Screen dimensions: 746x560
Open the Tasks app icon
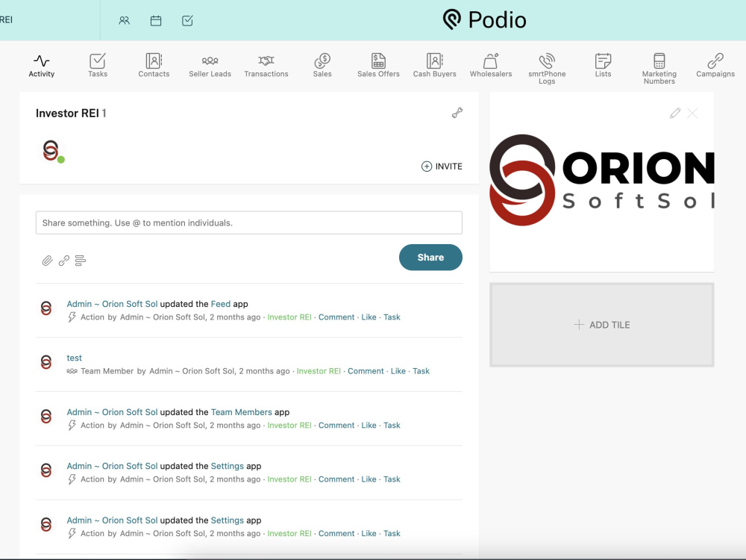click(x=98, y=66)
